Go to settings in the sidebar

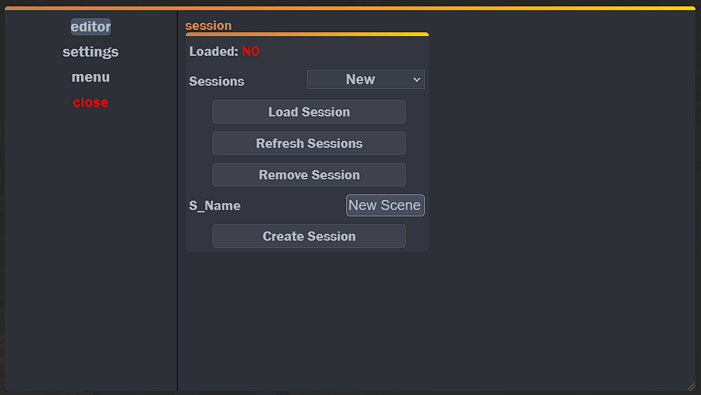point(90,52)
